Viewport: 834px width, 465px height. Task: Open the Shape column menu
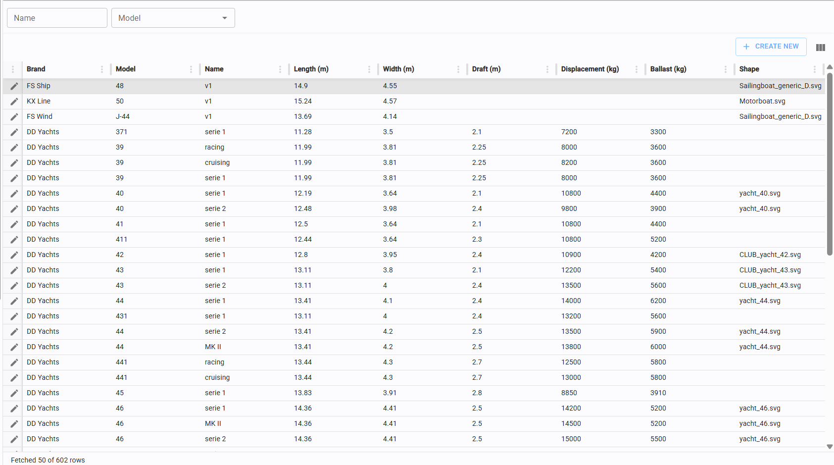[815, 69]
